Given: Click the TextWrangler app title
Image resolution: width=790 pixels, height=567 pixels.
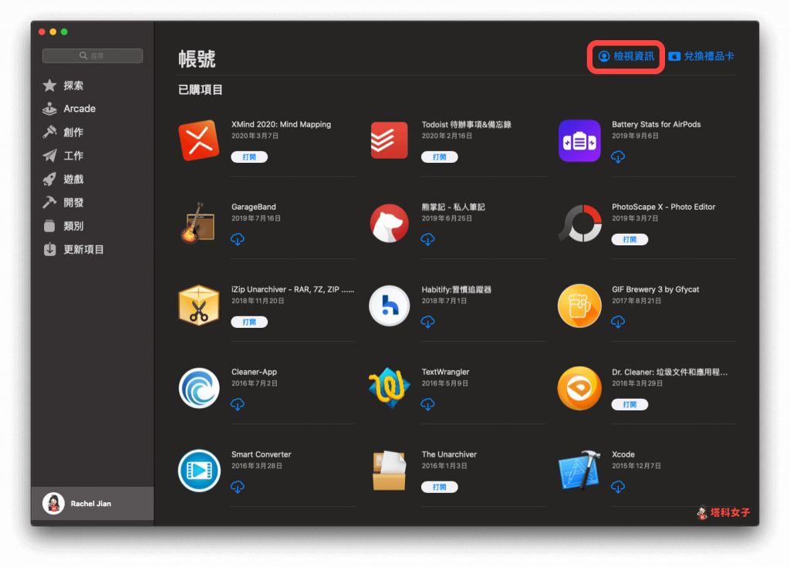Looking at the screenshot, I should click(445, 372).
